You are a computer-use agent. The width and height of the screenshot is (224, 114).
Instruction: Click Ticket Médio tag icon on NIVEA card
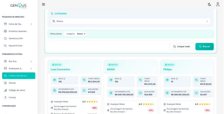(140, 80)
